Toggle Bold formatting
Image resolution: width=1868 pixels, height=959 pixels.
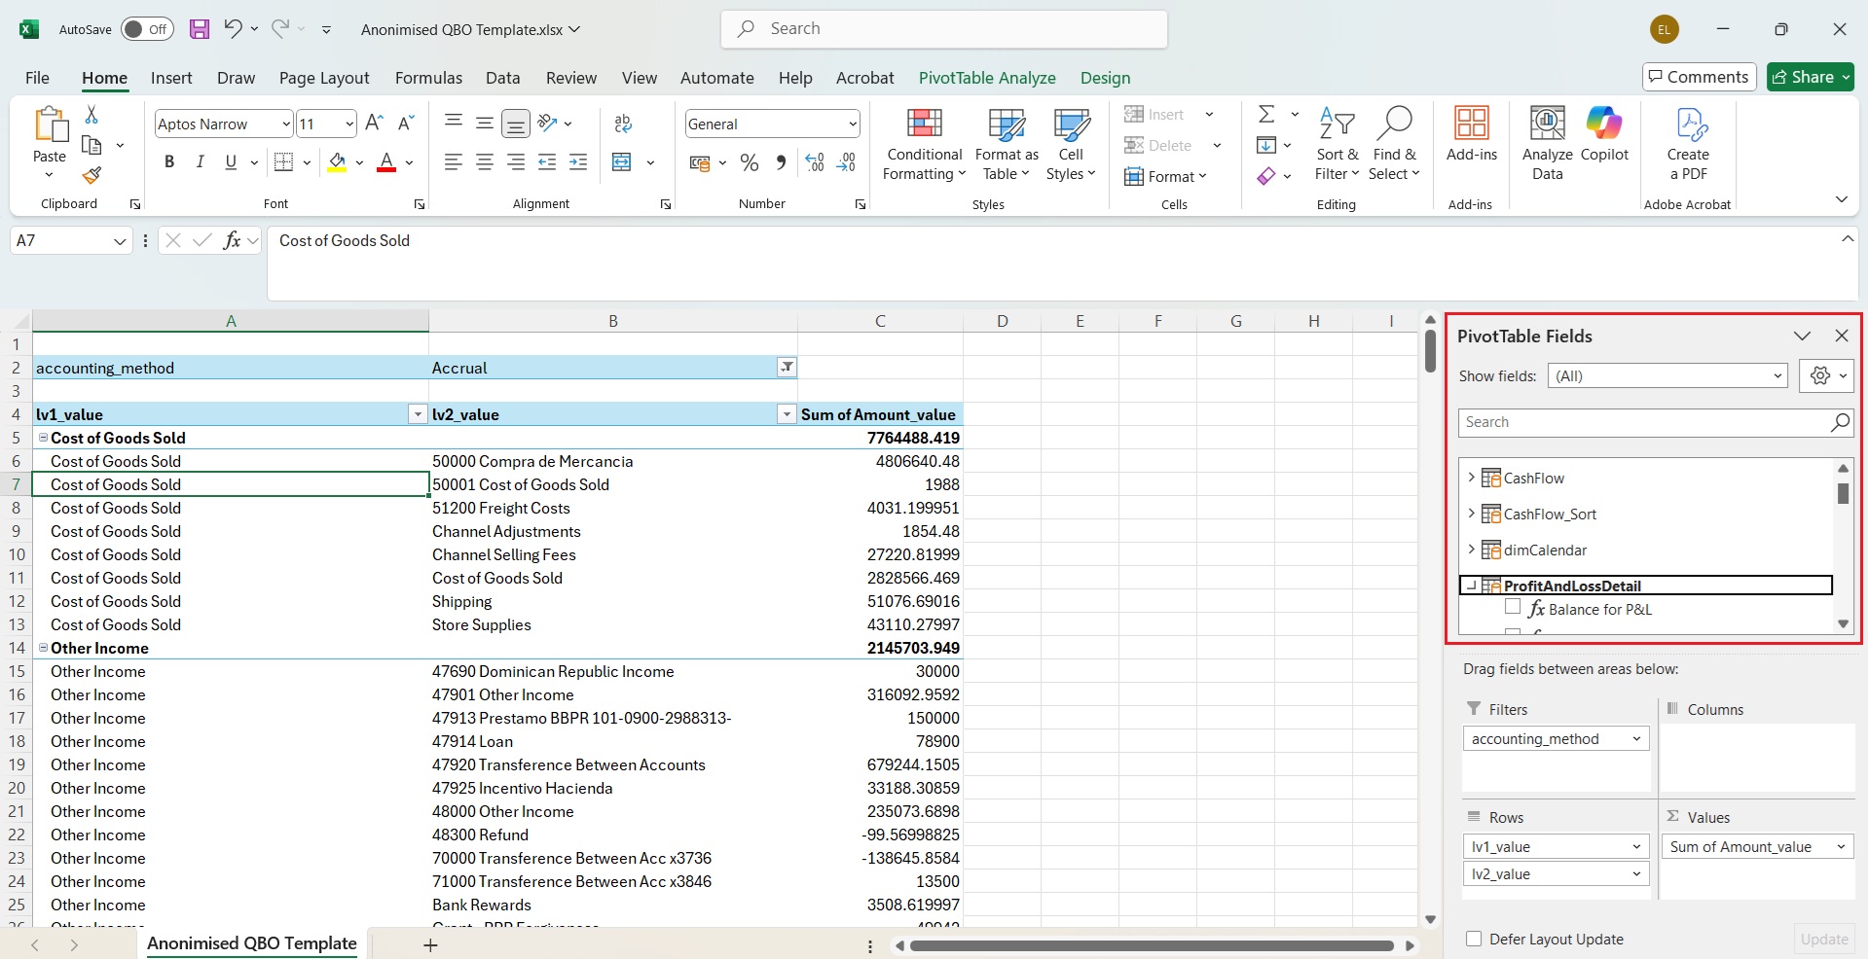click(x=169, y=161)
